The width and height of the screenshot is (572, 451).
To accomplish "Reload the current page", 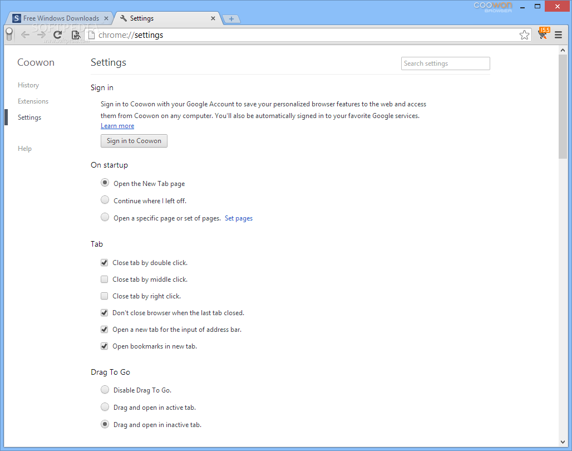I will (x=58, y=35).
